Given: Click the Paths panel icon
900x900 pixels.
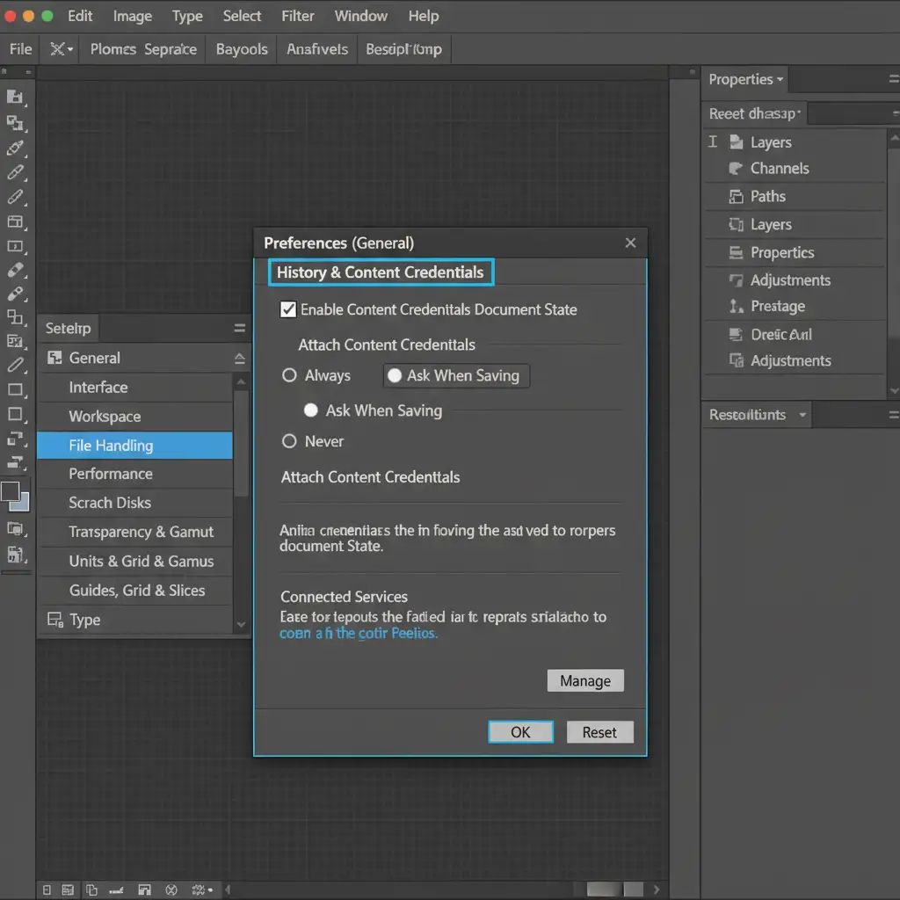Looking at the screenshot, I should point(736,197).
